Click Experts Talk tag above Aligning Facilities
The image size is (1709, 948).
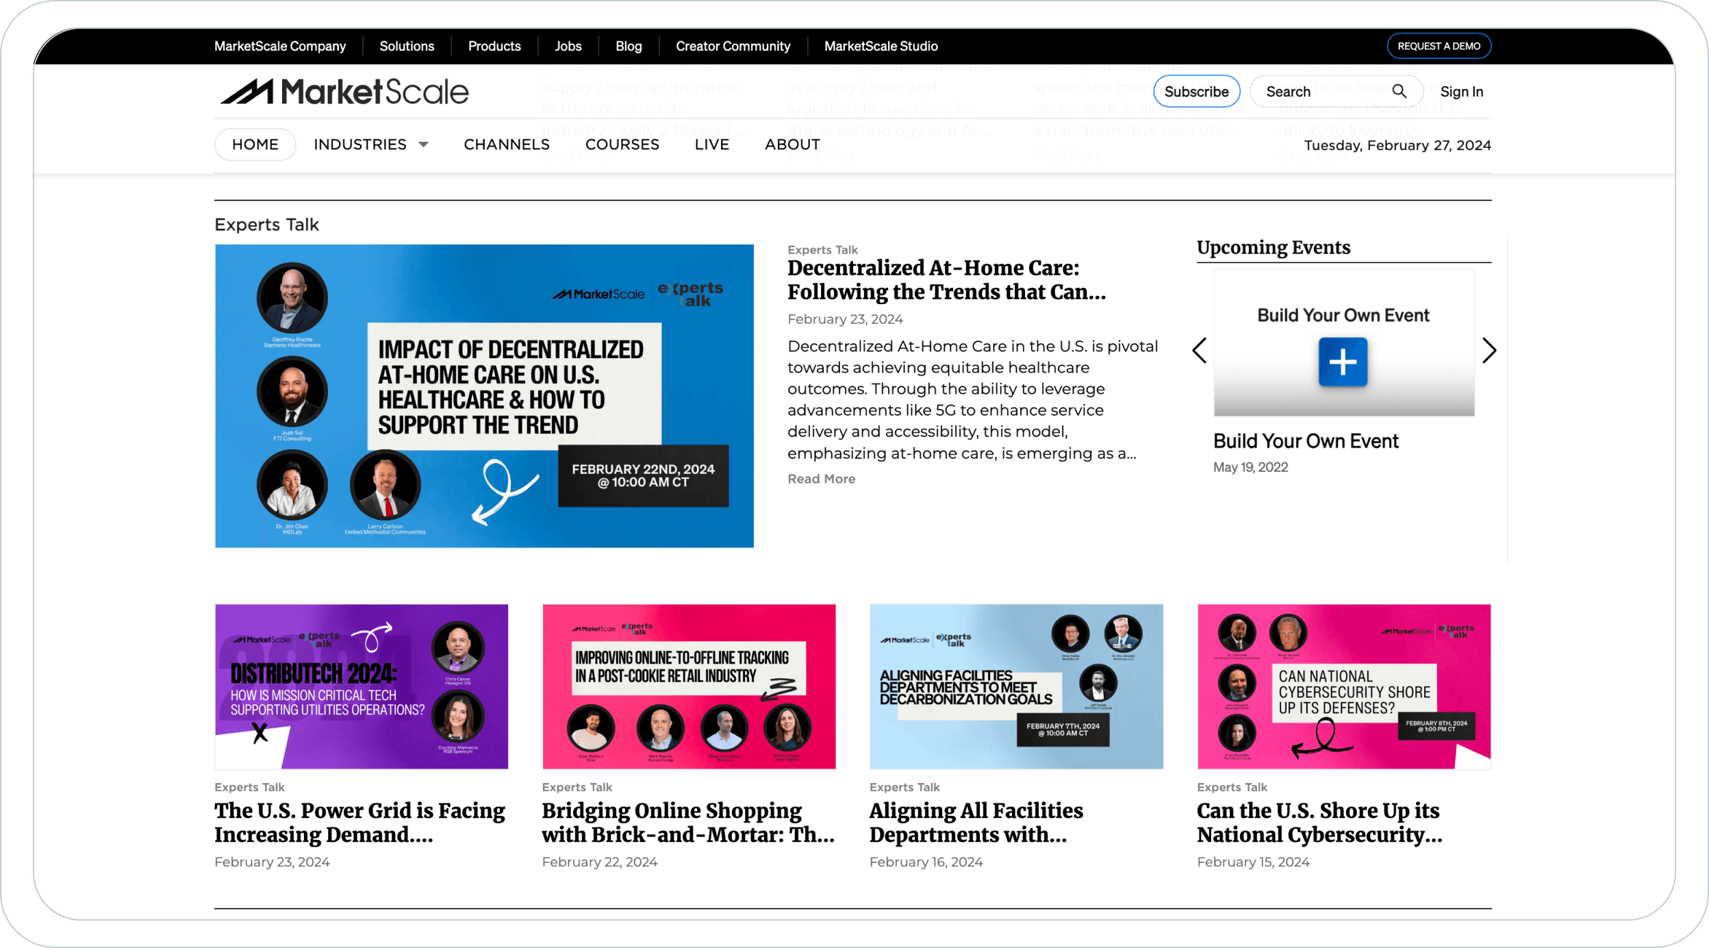click(x=904, y=787)
